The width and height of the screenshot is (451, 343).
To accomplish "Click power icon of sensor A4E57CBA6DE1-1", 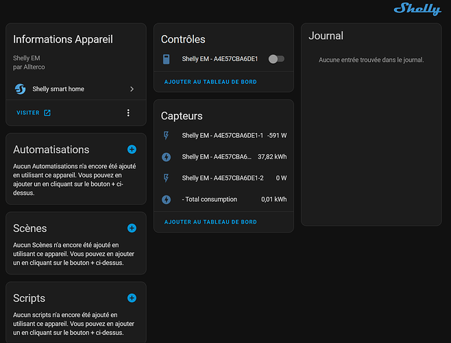I will (x=167, y=135).
